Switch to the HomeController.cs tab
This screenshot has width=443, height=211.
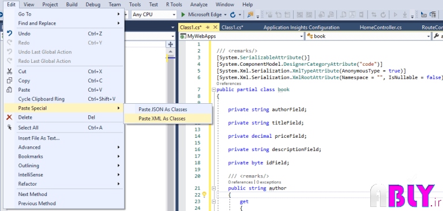pyautogui.click(x=381, y=28)
